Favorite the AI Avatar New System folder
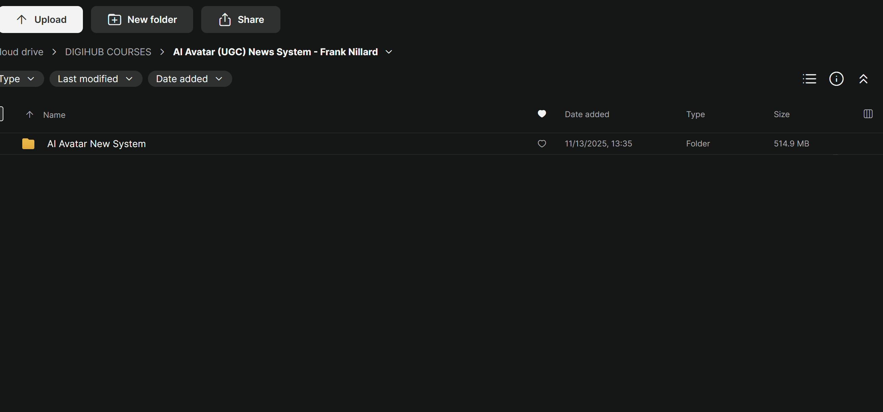Screen dimensions: 883x412 pyautogui.click(x=542, y=143)
